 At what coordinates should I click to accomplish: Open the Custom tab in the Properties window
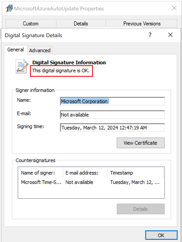coord(31,24)
